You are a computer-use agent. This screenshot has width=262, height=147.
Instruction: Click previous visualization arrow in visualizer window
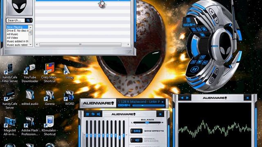182,98
